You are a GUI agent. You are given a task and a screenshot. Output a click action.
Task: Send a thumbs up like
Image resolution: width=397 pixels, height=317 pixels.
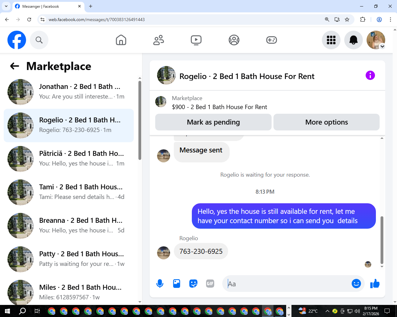tap(375, 284)
